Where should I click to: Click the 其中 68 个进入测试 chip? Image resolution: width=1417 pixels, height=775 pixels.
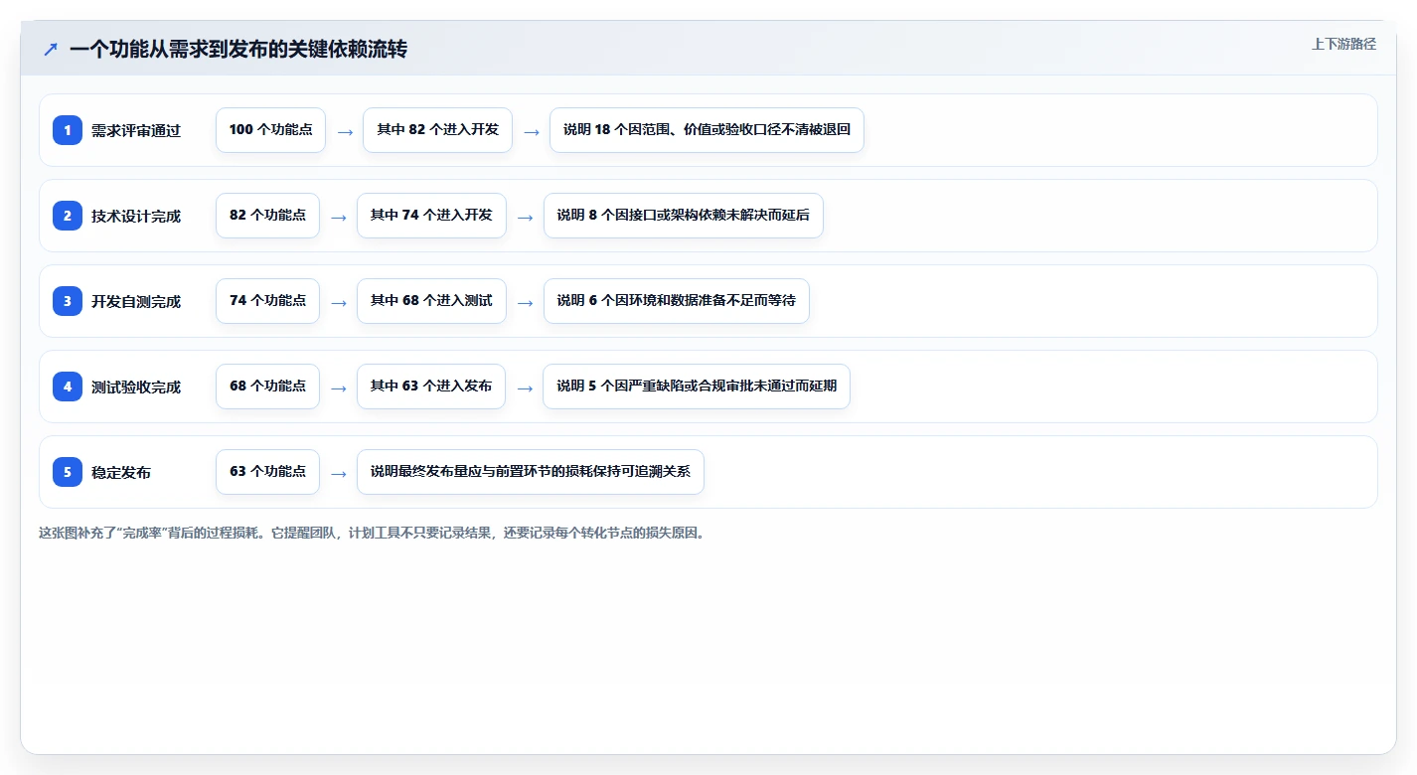[x=431, y=301]
